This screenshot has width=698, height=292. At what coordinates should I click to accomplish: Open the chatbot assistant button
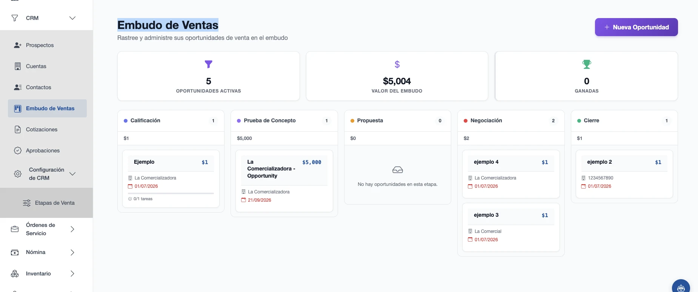[x=681, y=287]
